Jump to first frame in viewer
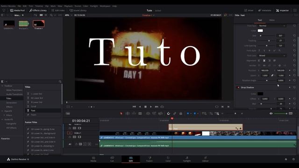 (134, 107)
